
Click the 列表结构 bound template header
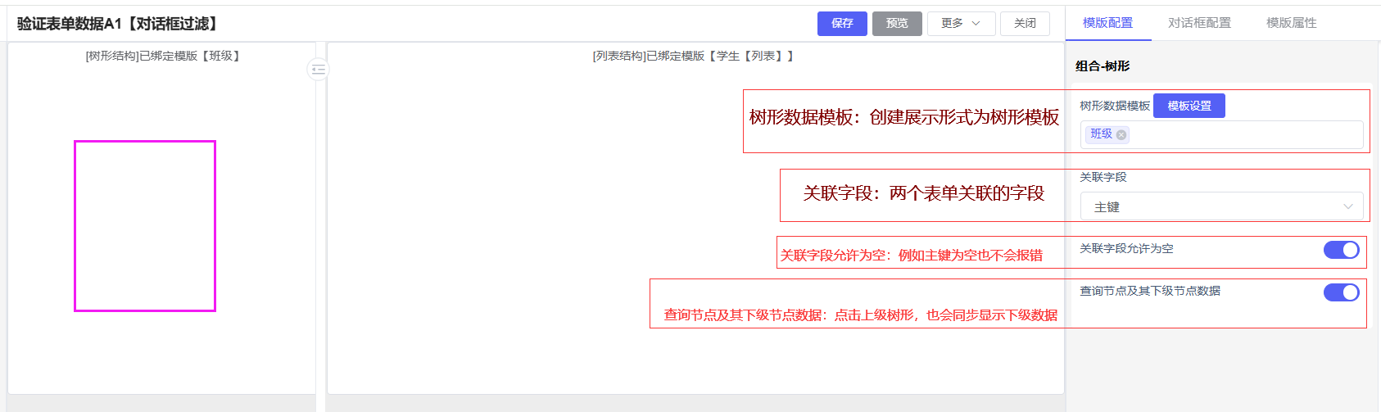pos(693,57)
